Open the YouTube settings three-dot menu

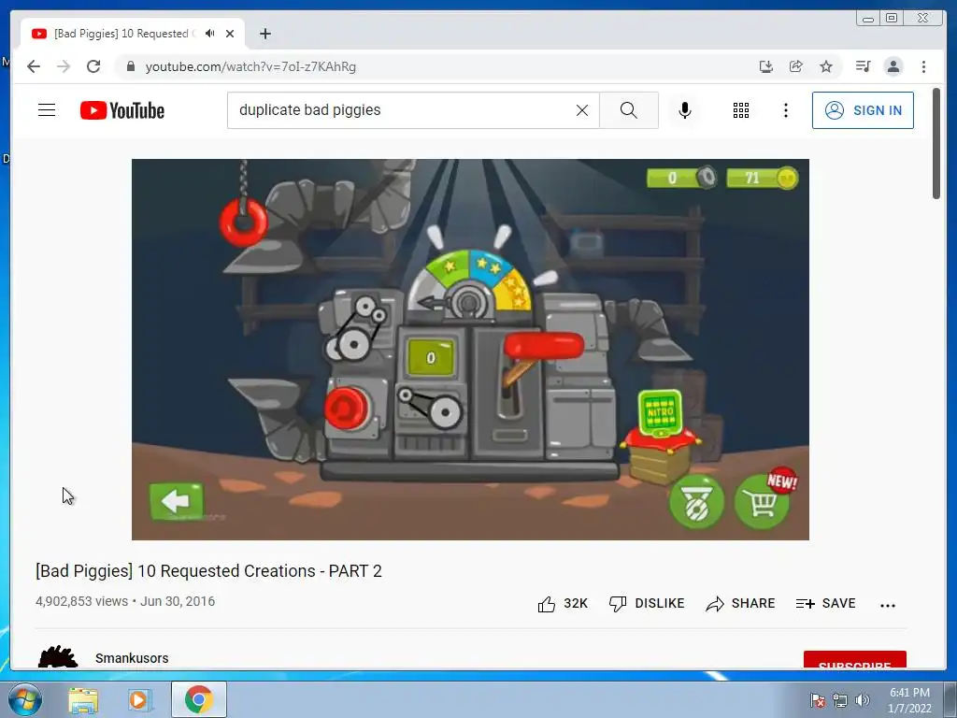click(786, 110)
